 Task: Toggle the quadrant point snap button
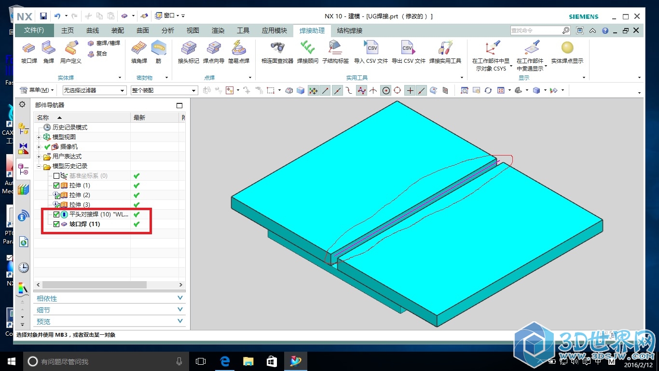pyautogui.click(x=398, y=90)
